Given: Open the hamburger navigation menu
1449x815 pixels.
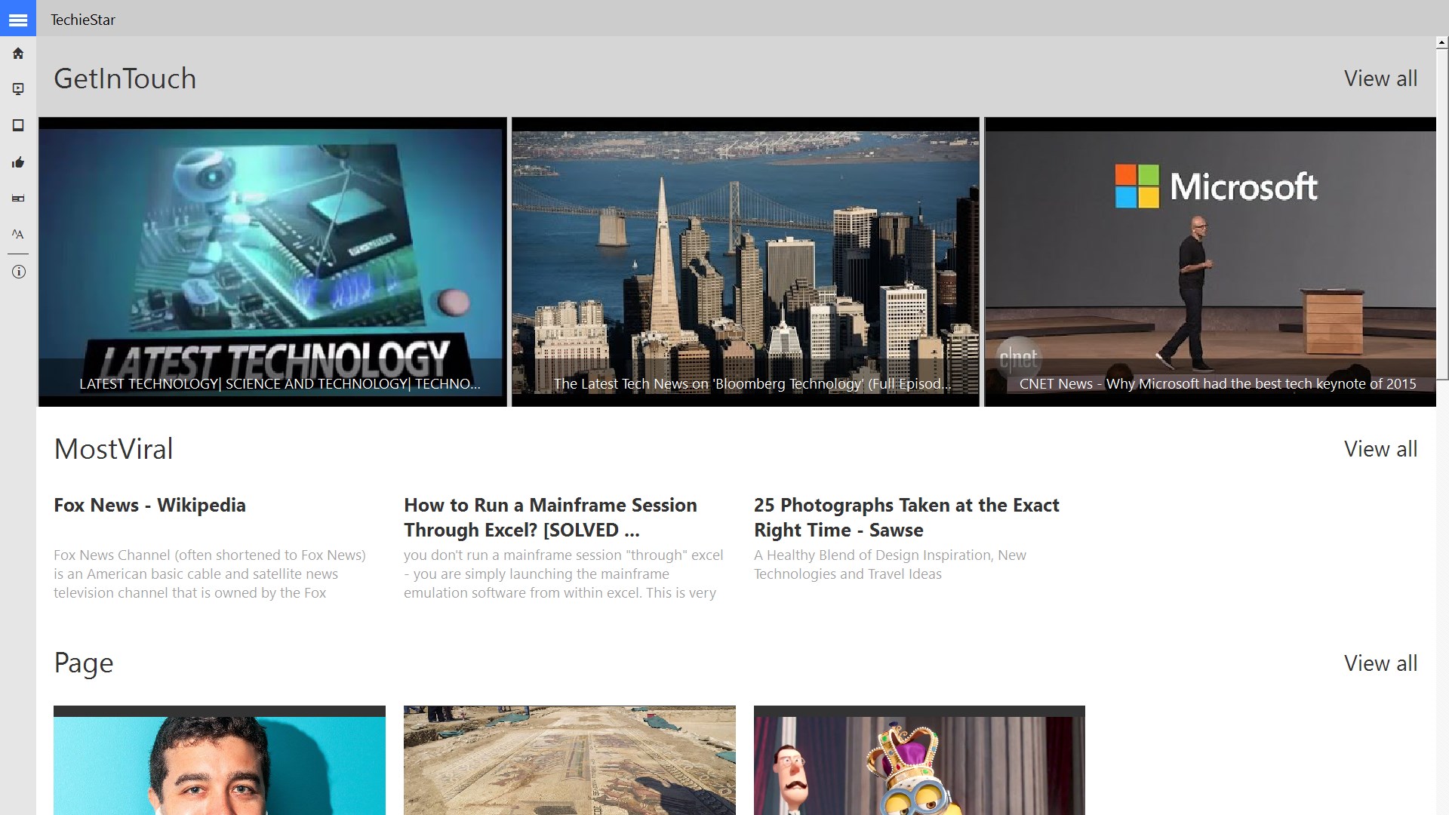Looking at the screenshot, I should pos(18,20).
